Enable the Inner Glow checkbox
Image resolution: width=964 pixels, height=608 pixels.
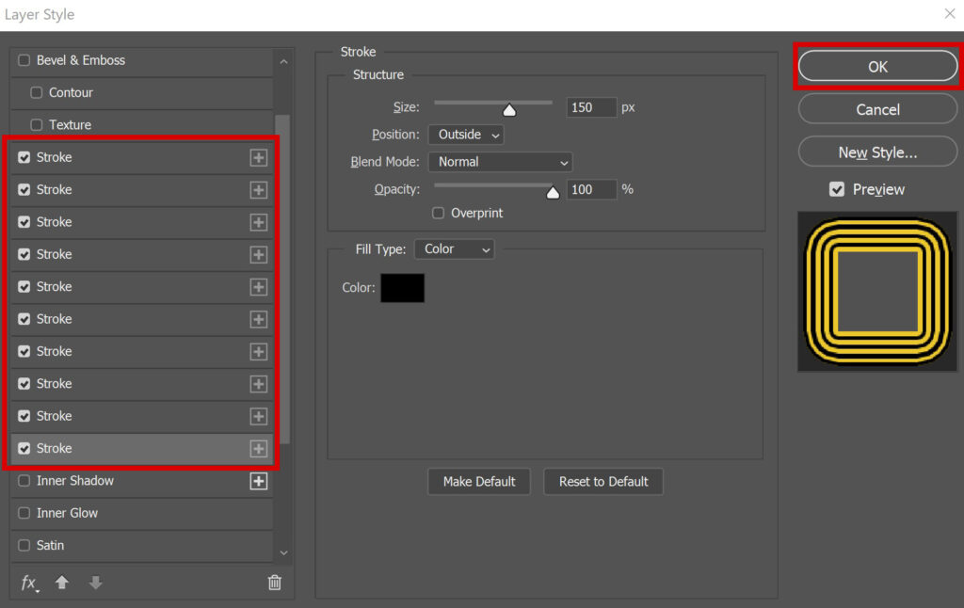tap(24, 513)
